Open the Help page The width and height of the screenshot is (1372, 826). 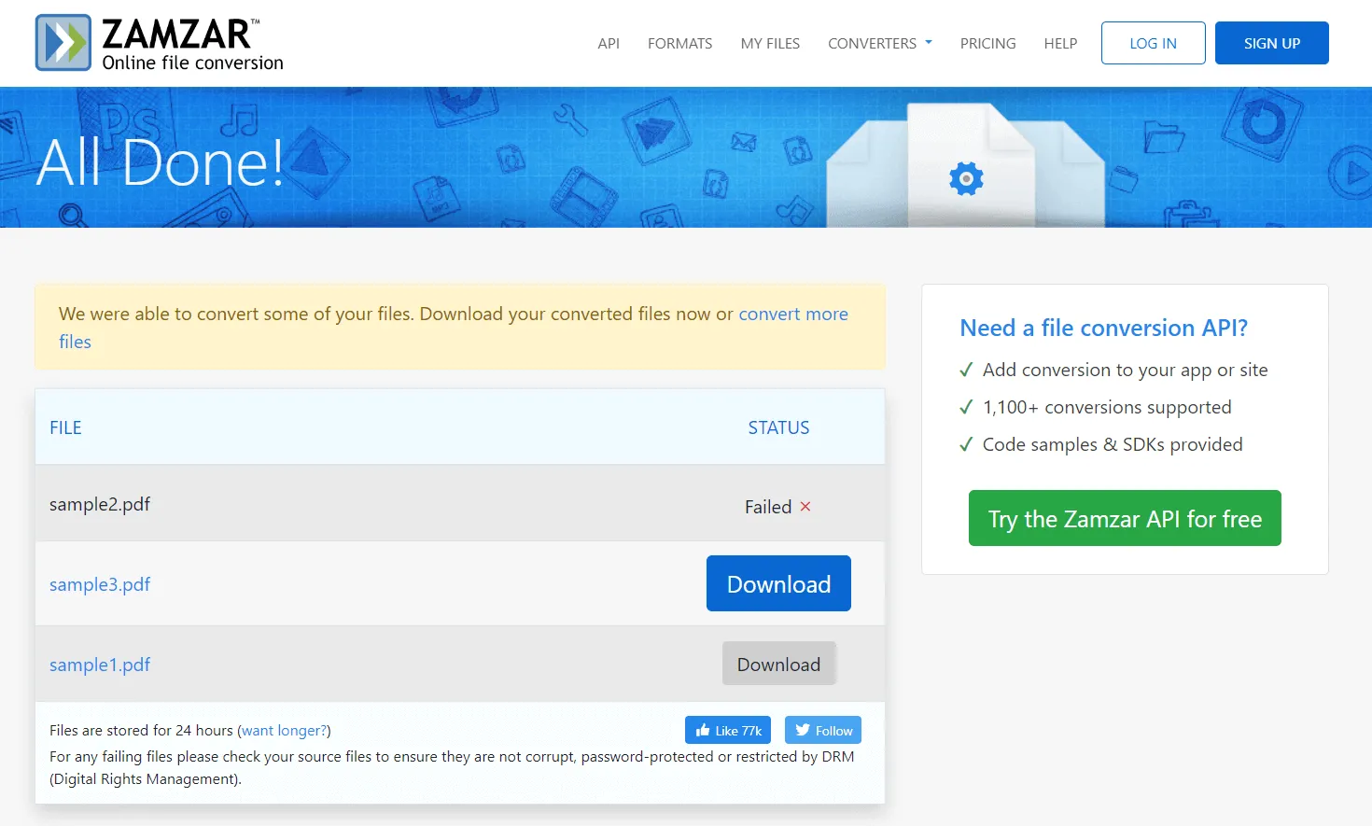click(x=1060, y=44)
